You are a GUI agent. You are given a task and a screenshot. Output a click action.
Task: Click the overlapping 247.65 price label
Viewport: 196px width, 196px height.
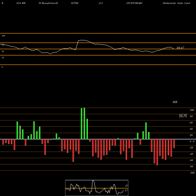click(183, 115)
